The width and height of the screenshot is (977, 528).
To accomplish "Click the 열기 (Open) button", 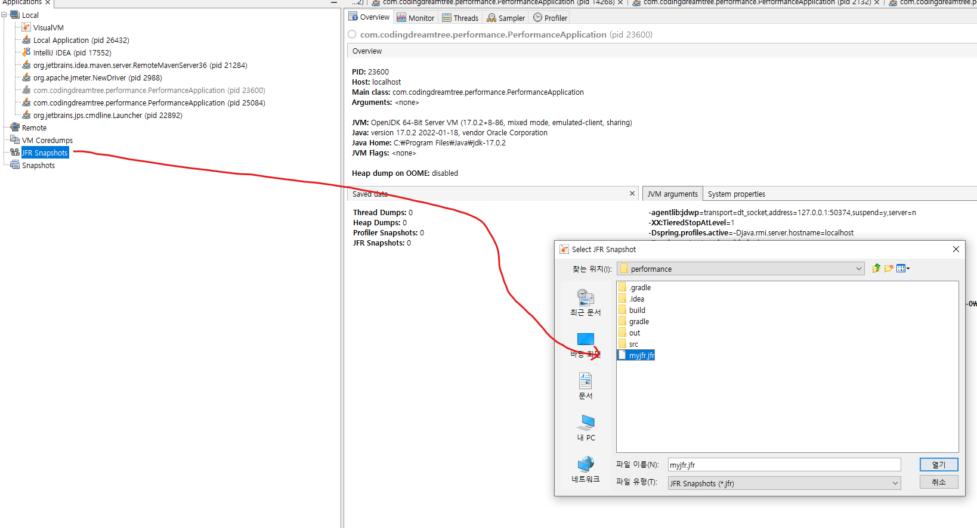I will (x=939, y=464).
